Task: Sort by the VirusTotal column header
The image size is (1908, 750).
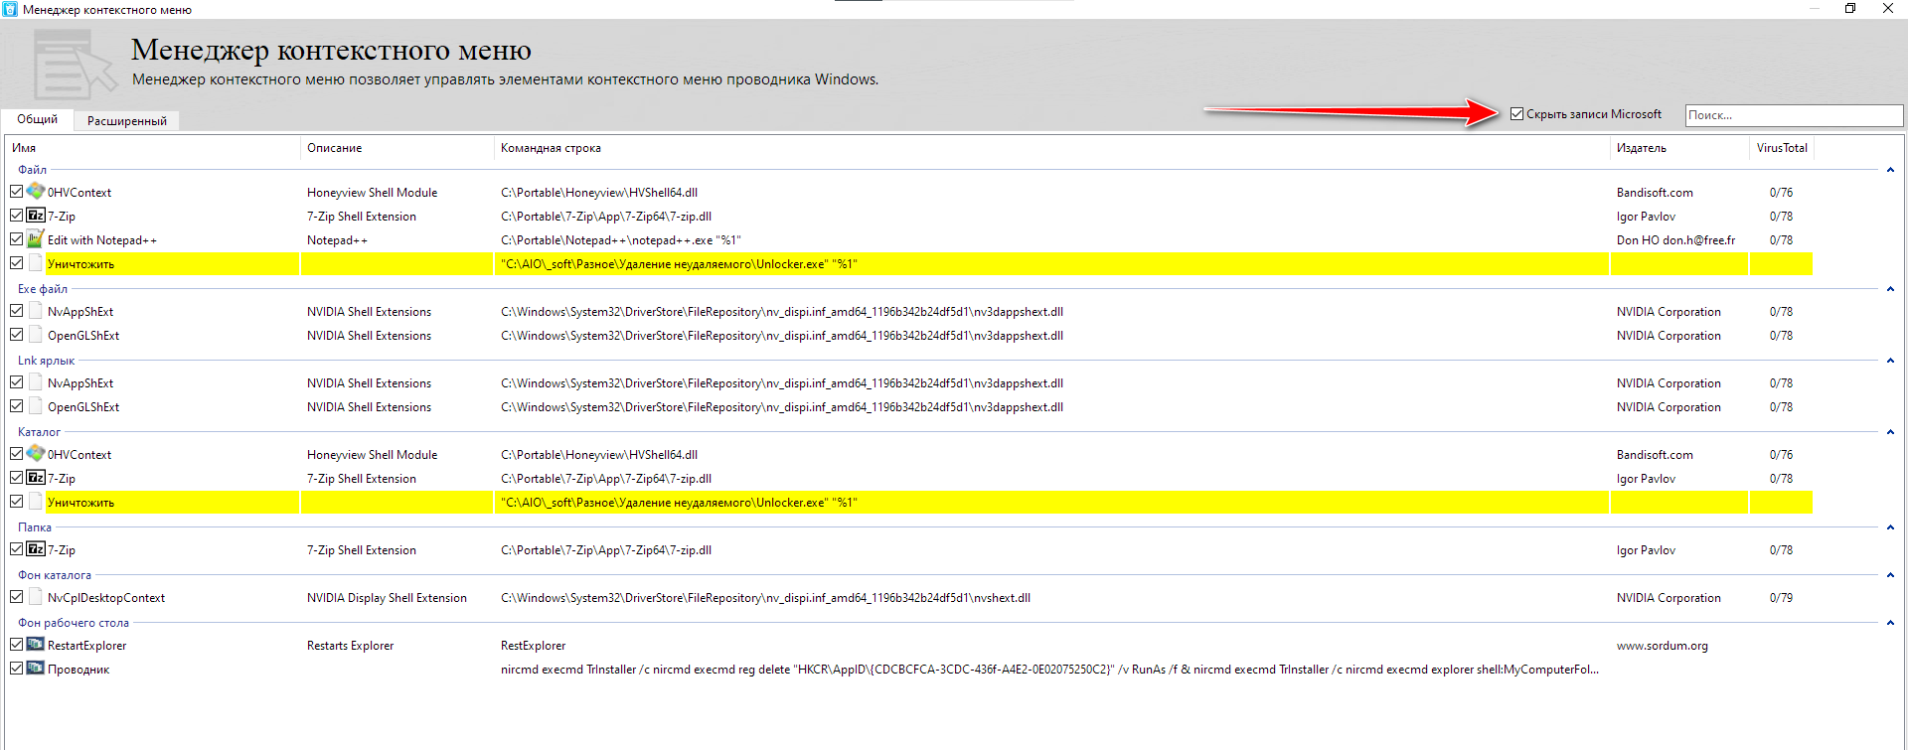Action: (x=1782, y=148)
